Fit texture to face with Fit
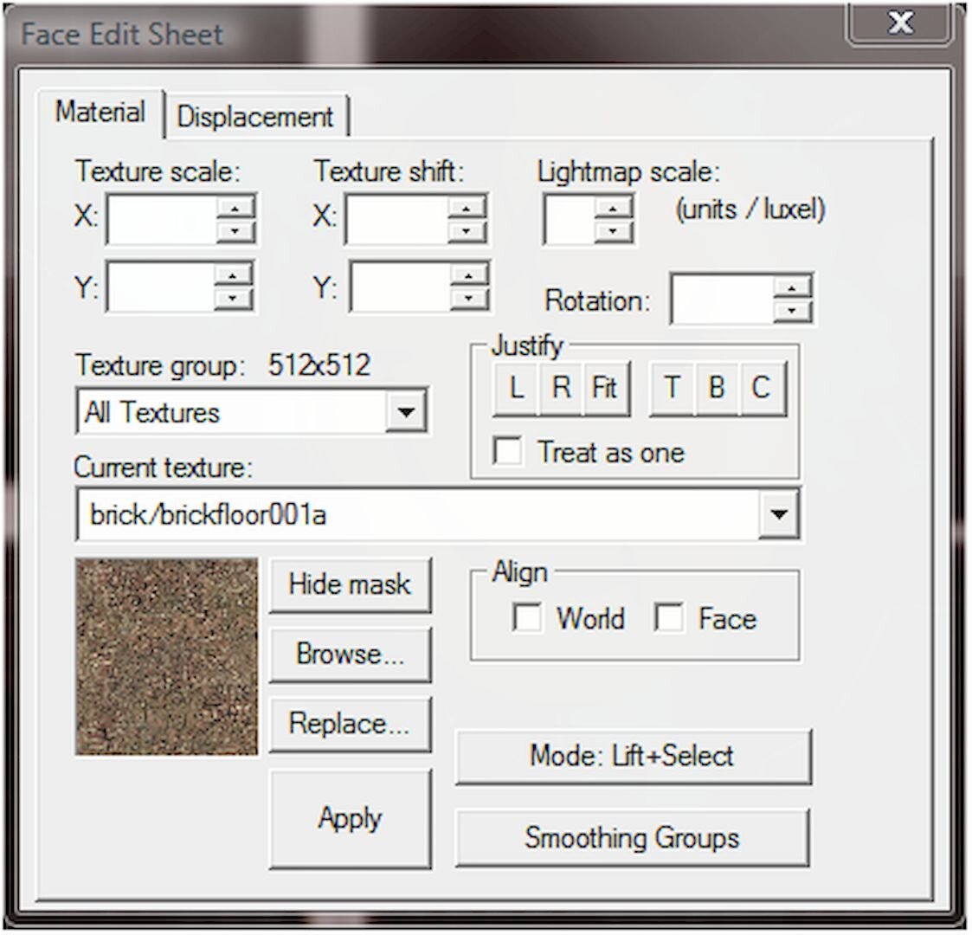This screenshot has width=972, height=935. click(x=606, y=389)
